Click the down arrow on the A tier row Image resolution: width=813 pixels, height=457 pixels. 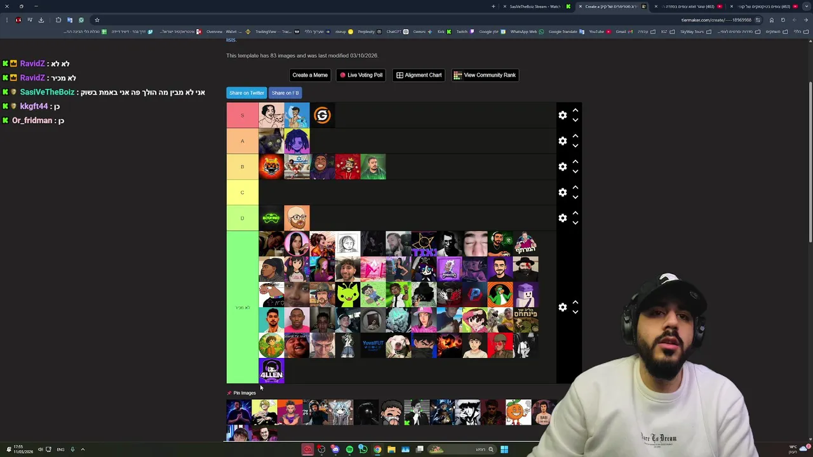point(575,145)
